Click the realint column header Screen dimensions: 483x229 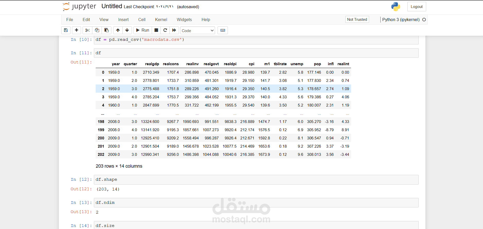[x=343, y=64]
